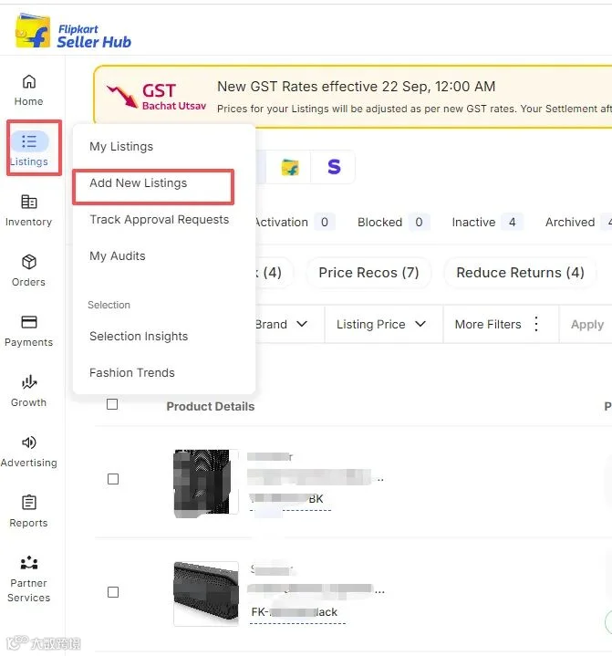The width and height of the screenshot is (612, 656).
Task: Open Track Approval Requests menu item
Action: point(159,220)
